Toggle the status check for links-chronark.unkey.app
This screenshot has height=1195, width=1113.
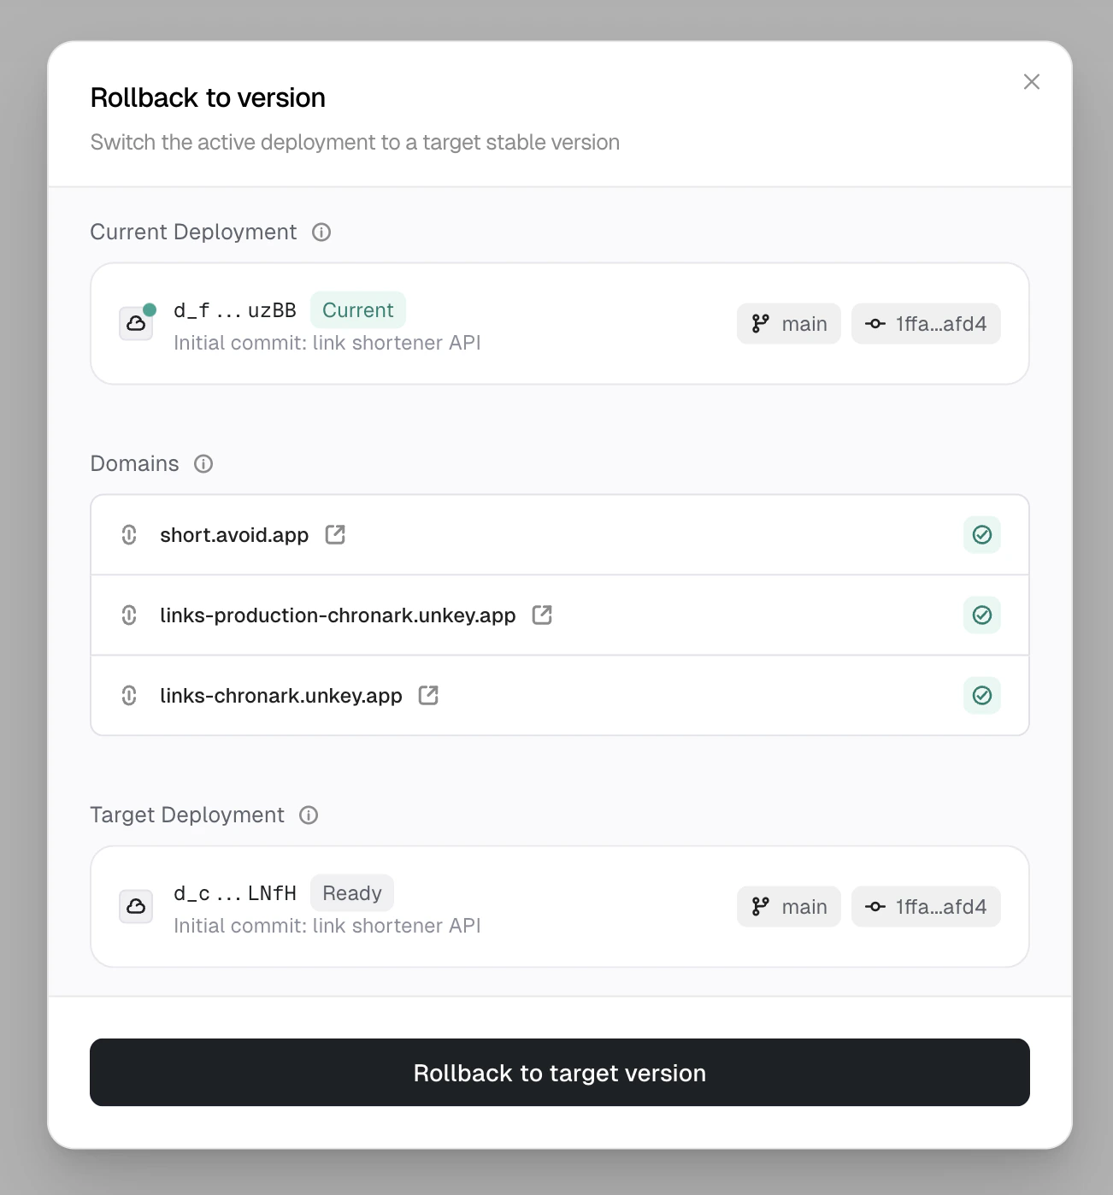(981, 695)
